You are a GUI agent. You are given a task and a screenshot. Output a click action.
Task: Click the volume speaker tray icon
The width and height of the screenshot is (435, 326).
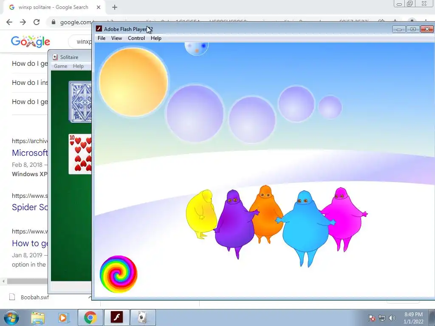392,318
